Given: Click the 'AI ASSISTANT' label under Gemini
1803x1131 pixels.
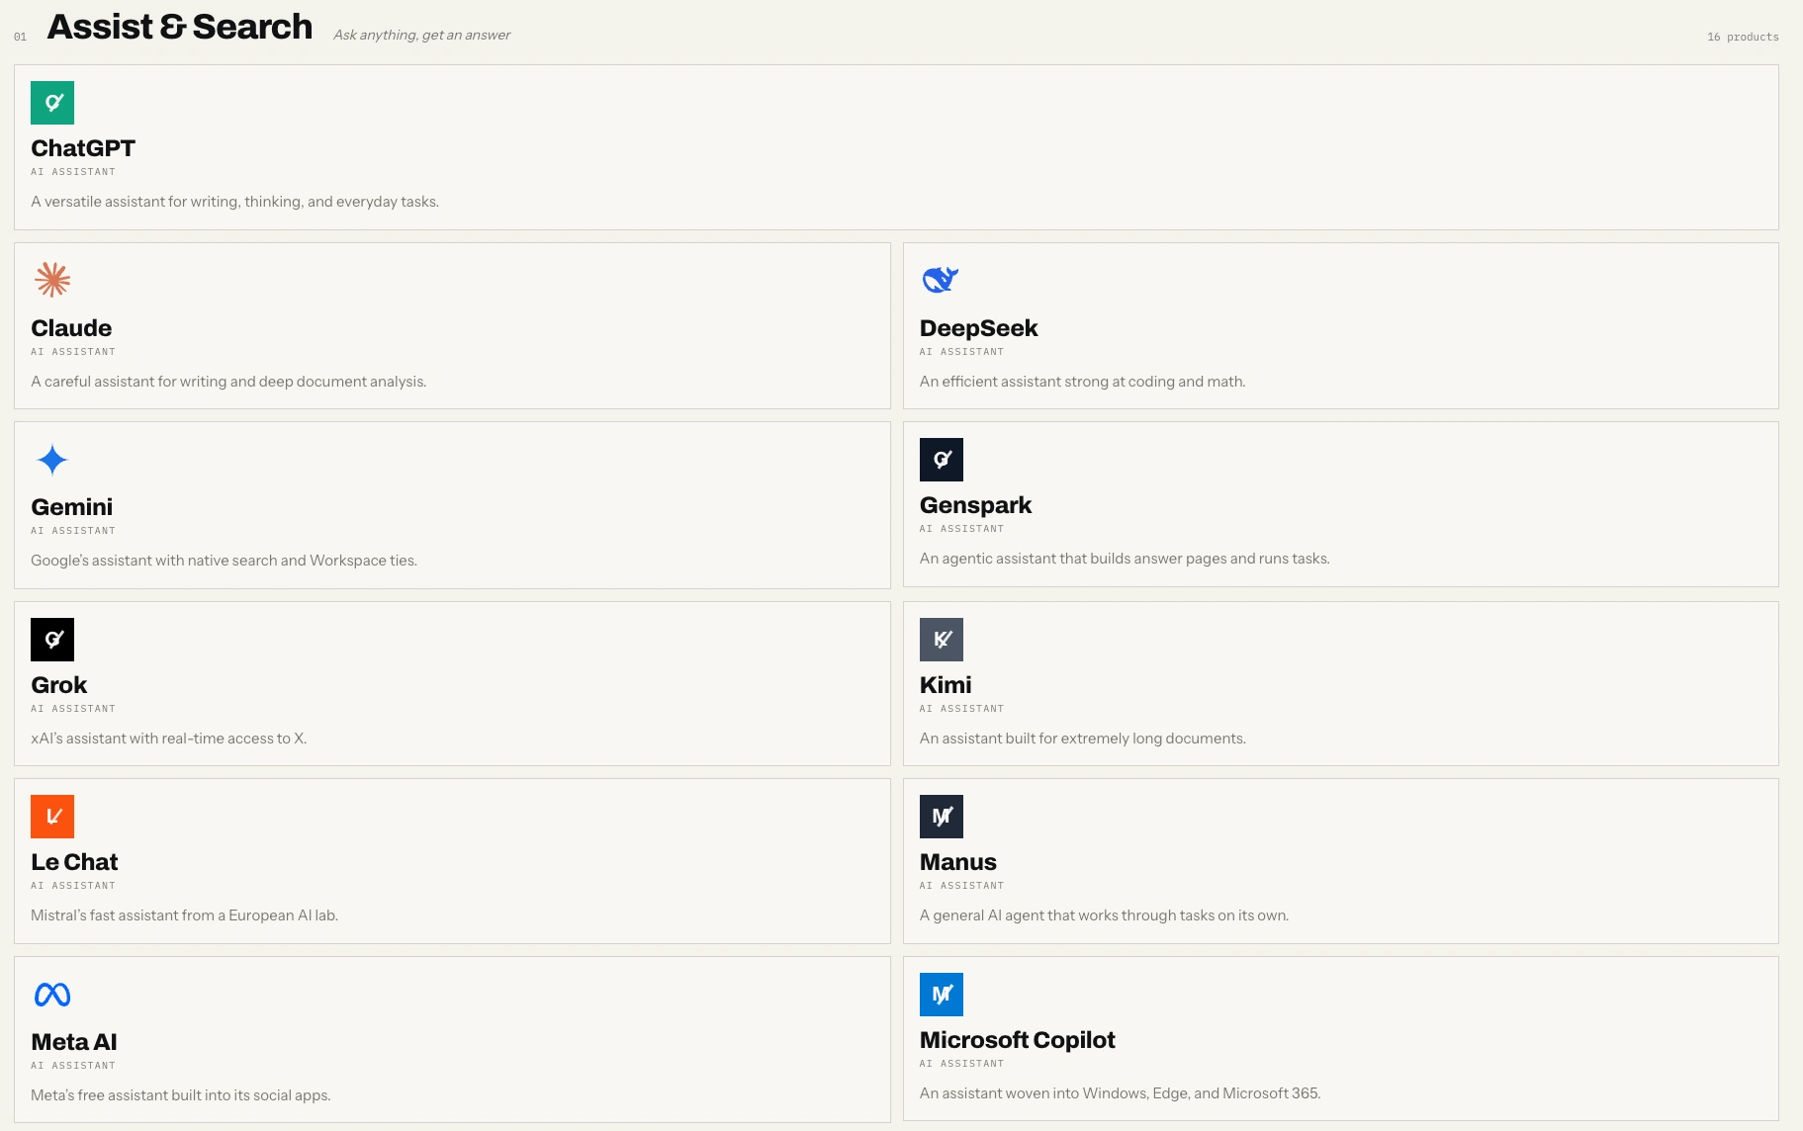Looking at the screenshot, I should (x=73, y=531).
